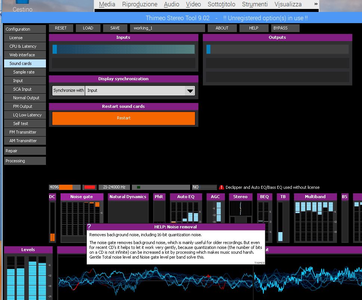
Task: Select Configuration in the sidebar
Action: 25,29
